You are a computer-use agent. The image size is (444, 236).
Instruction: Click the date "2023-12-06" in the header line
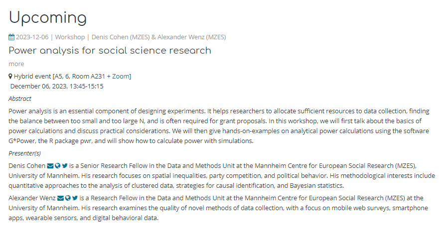pyautogui.click(x=33, y=37)
